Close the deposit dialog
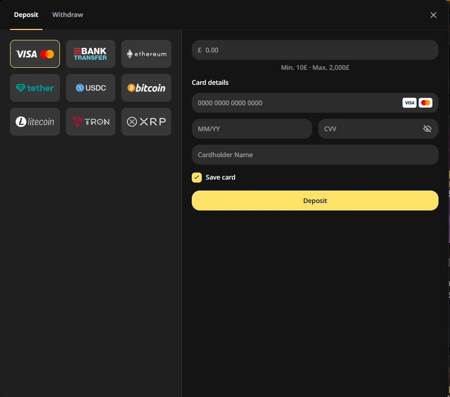Image resolution: width=450 pixels, height=397 pixels. pyautogui.click(x=434, y=15)
